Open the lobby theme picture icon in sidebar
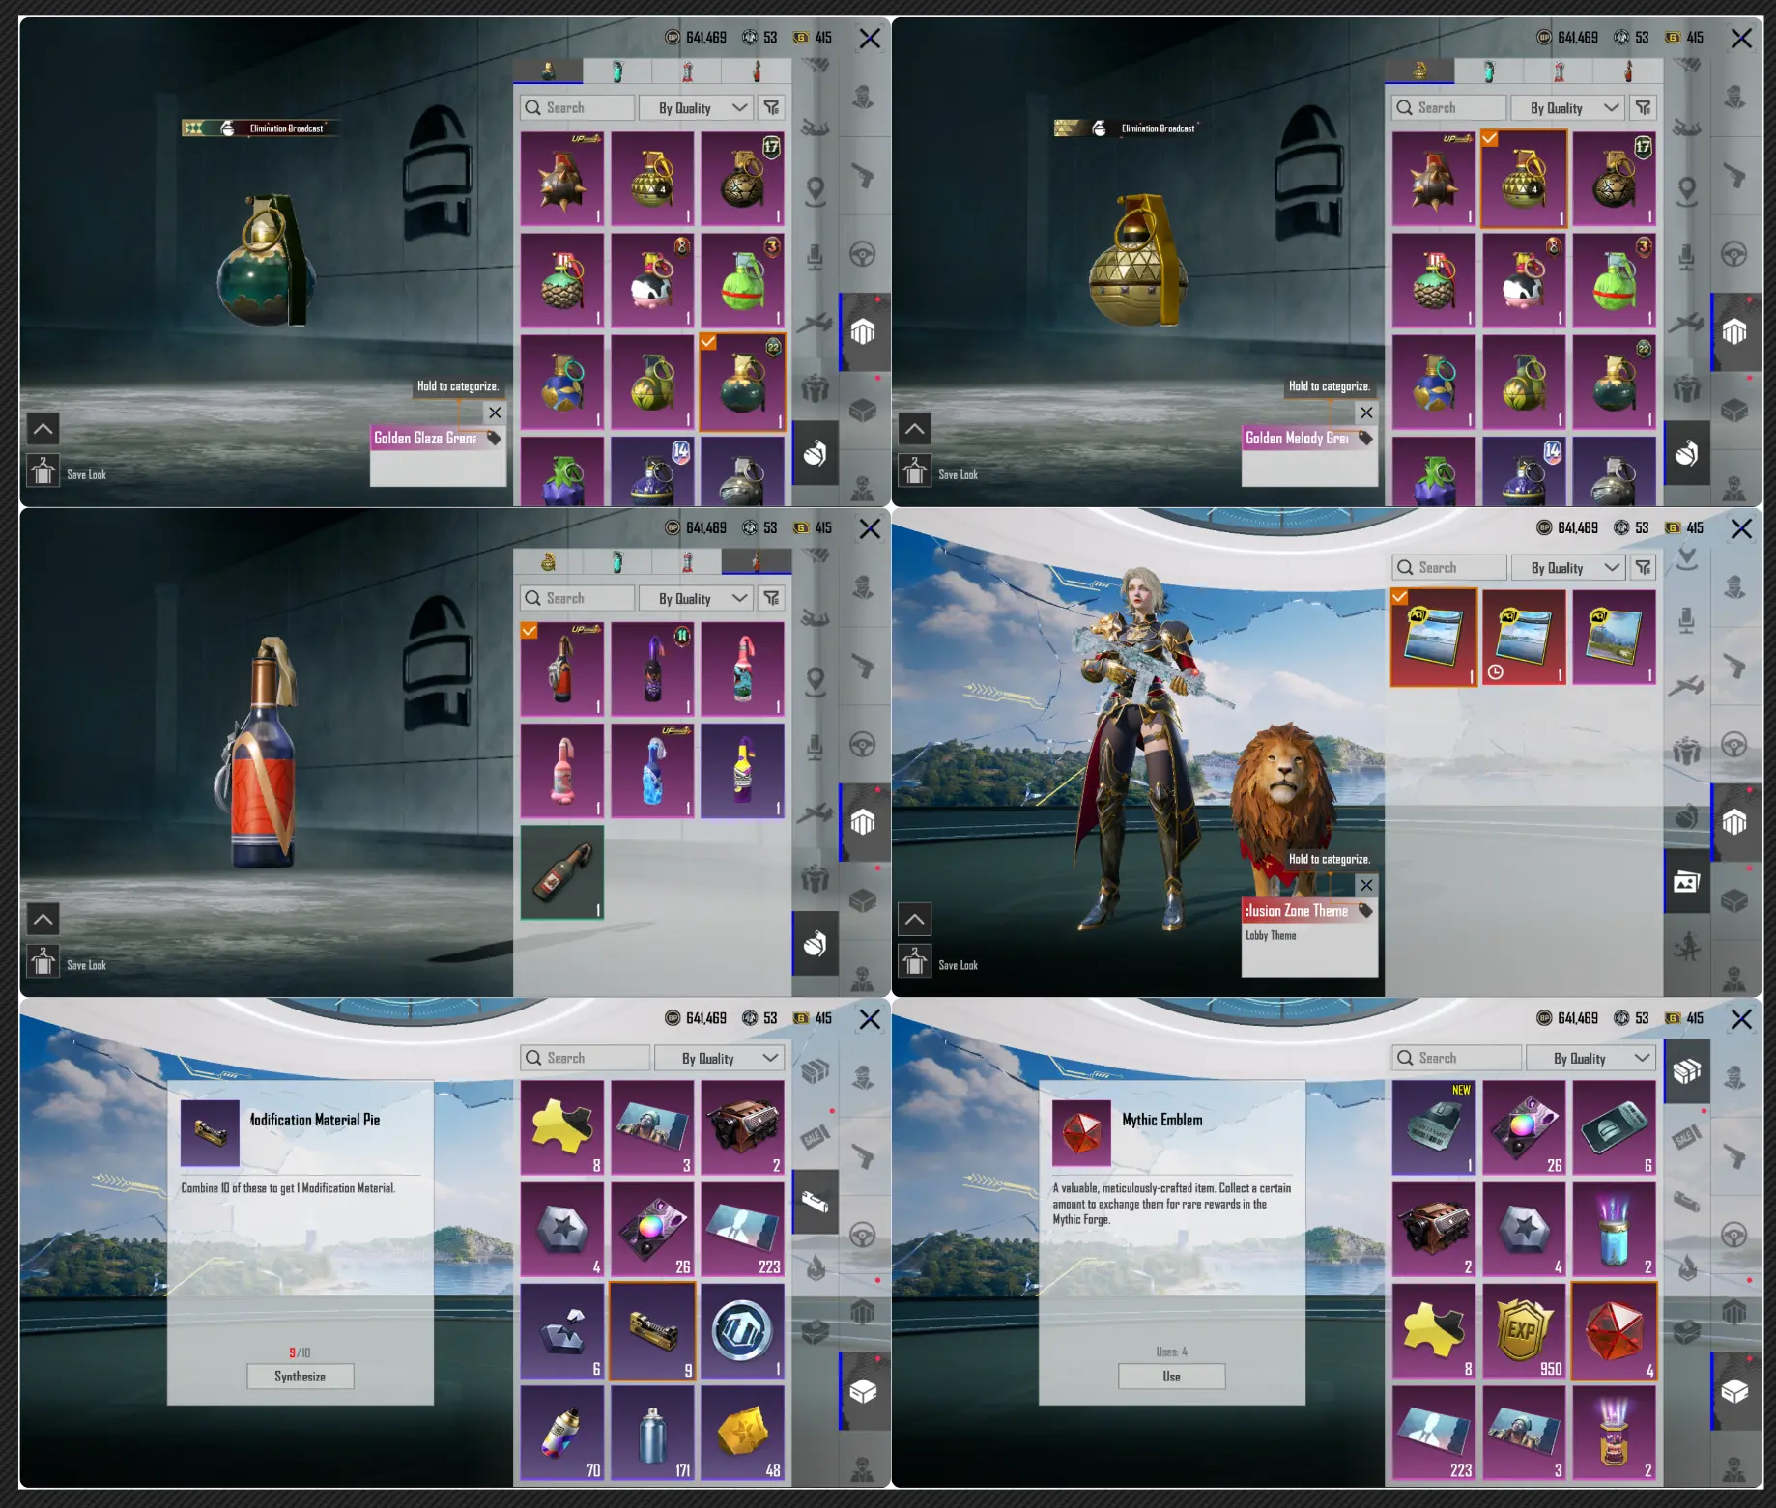This screenshot has width=1776, height=1508. tap(1686, 881)
